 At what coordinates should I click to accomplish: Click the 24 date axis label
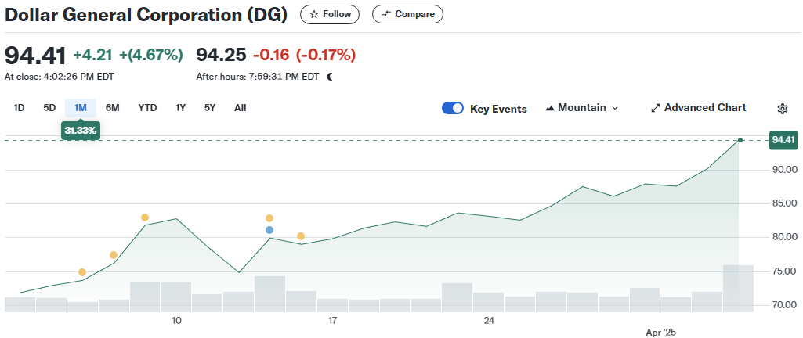489,321
